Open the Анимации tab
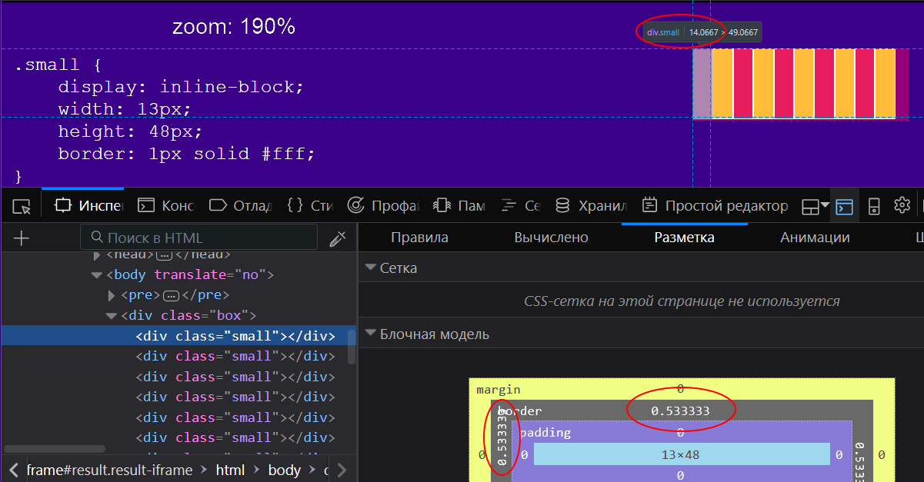 click(x=815, y=238)
